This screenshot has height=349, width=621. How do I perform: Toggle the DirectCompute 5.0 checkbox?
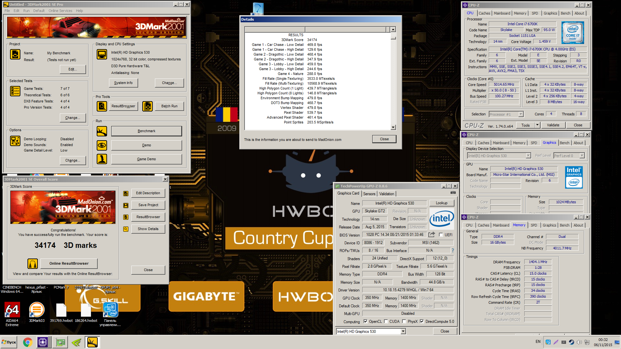tap(422, 322)
